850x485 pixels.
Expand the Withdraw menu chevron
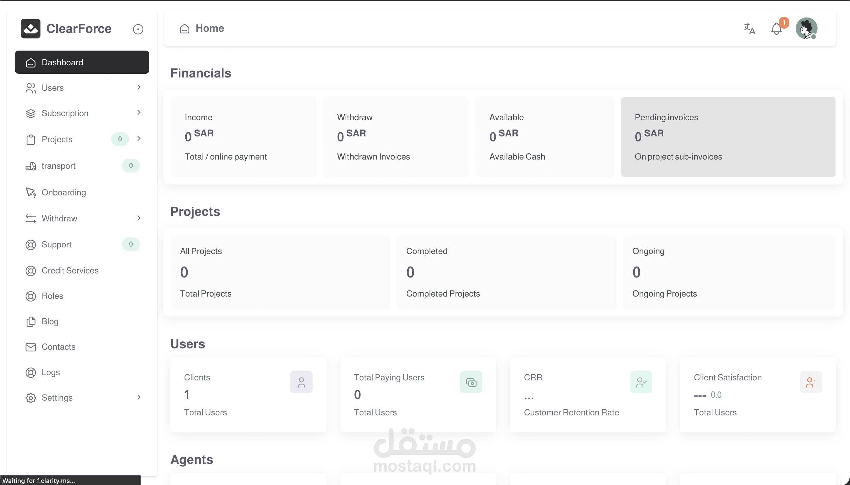pos(139,218)
